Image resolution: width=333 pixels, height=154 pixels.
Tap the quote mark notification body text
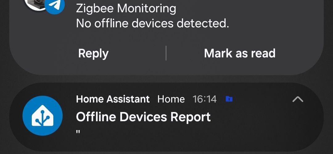click(x=78, y=133)
